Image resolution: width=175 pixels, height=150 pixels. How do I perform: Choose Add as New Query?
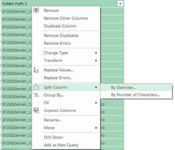[66, 145]
